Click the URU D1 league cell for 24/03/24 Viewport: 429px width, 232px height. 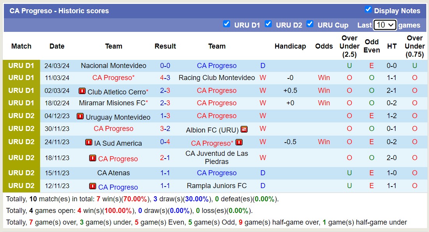click(x=21, y=66)
